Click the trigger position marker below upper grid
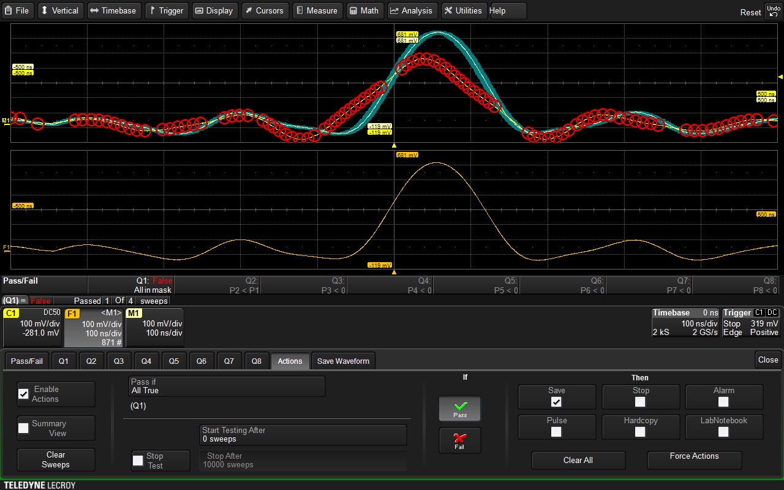Screen dimensions: 784x490 tap(394, 145)
